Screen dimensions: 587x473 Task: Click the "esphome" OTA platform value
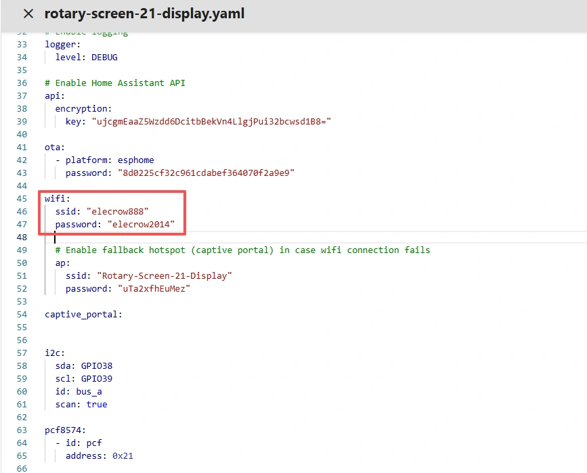(135, 160)
